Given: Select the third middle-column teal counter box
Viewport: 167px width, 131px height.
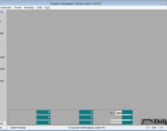Looking at the screenshot, I should click(x=86, y=123).
